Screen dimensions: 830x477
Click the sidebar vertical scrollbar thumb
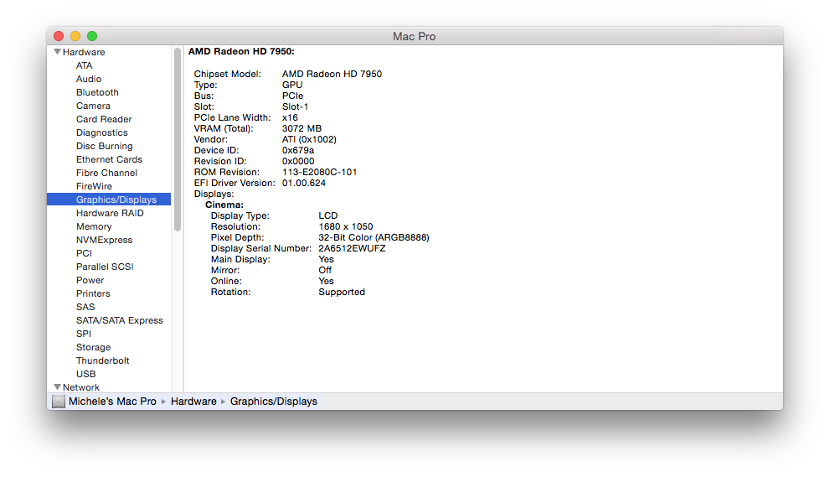[178, 139]
